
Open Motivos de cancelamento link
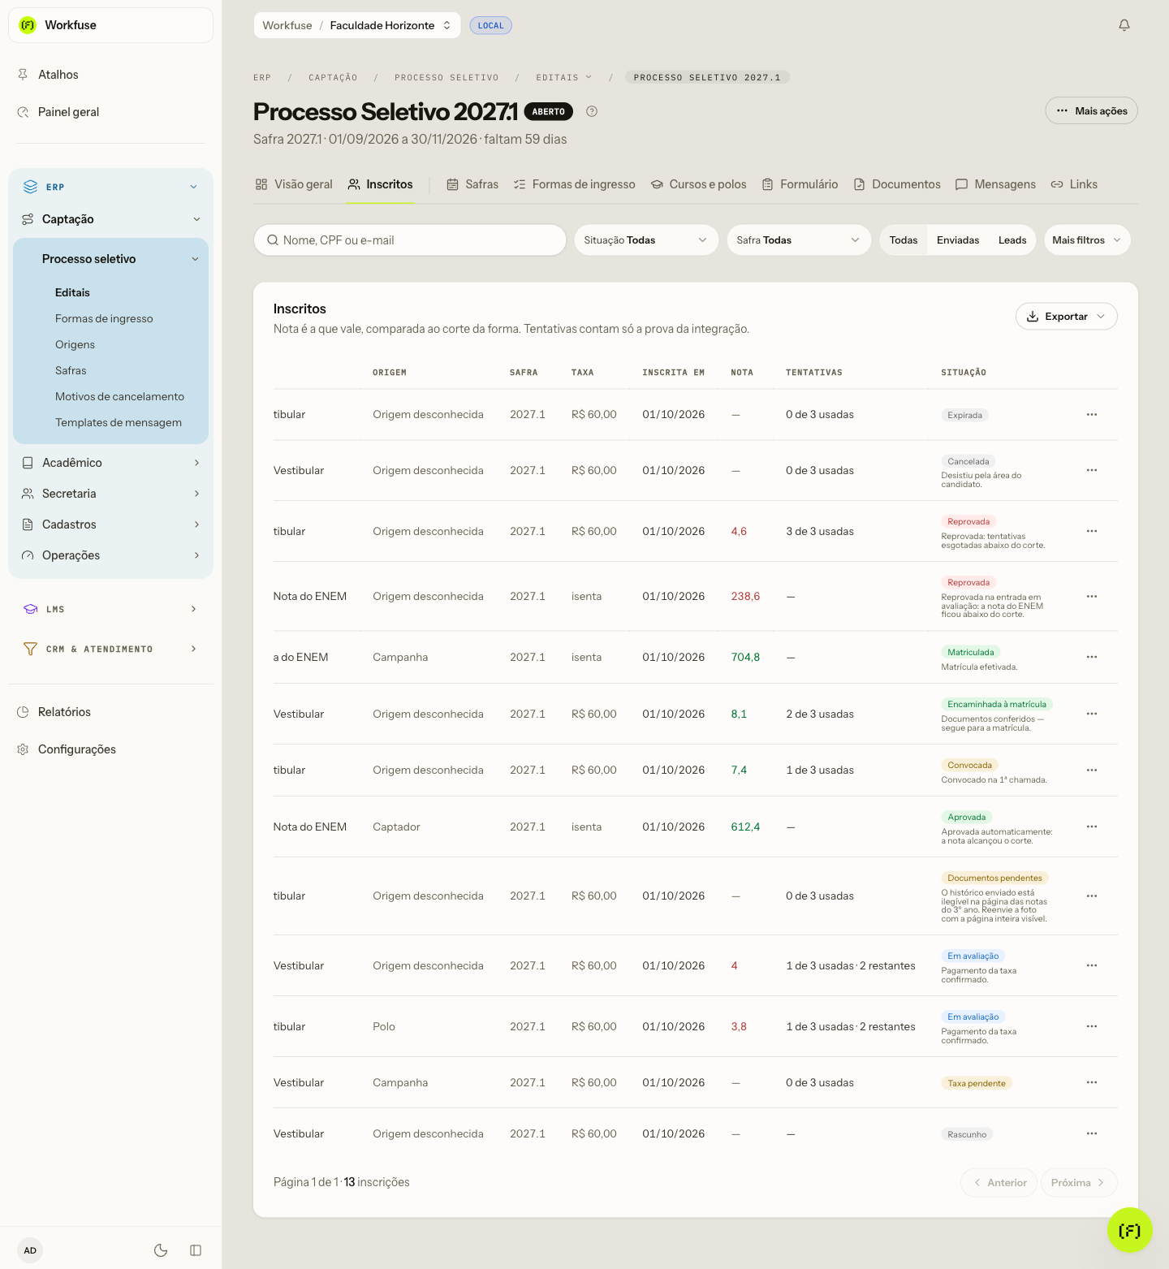[119, 396]
